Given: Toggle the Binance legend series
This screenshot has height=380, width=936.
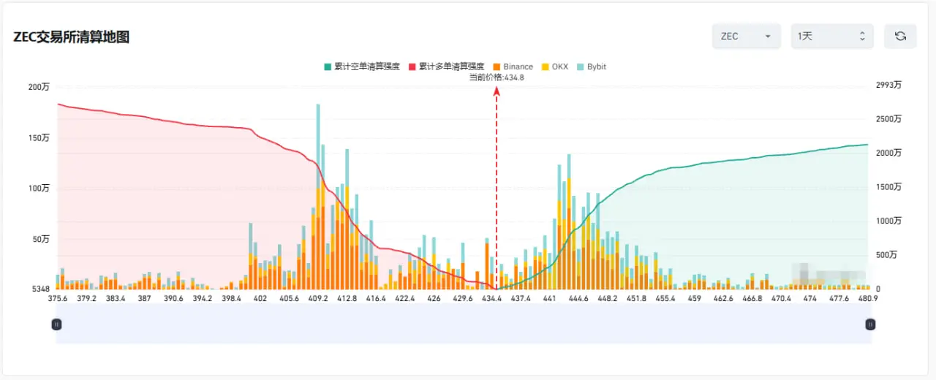Looking at the screenshot, I should pos(513,66).
